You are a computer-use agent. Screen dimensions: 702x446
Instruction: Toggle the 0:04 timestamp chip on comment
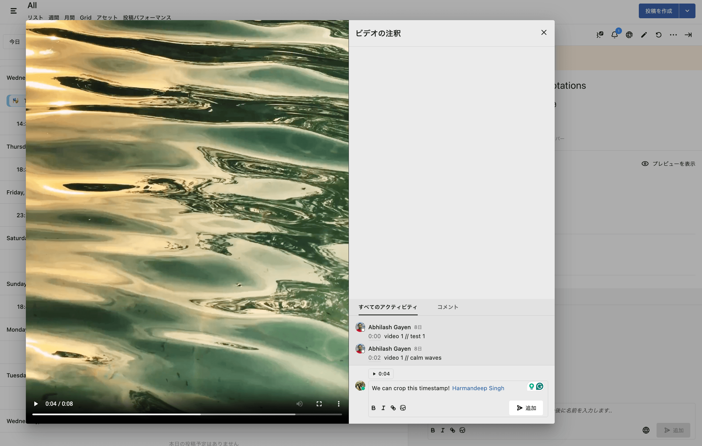pyautogui.click(x=381, y=374)
